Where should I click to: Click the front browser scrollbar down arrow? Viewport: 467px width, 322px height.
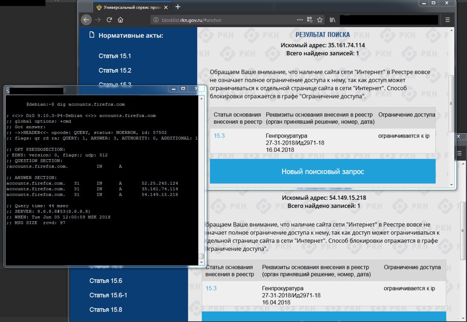pyautogui.click(x=451, y=185)
